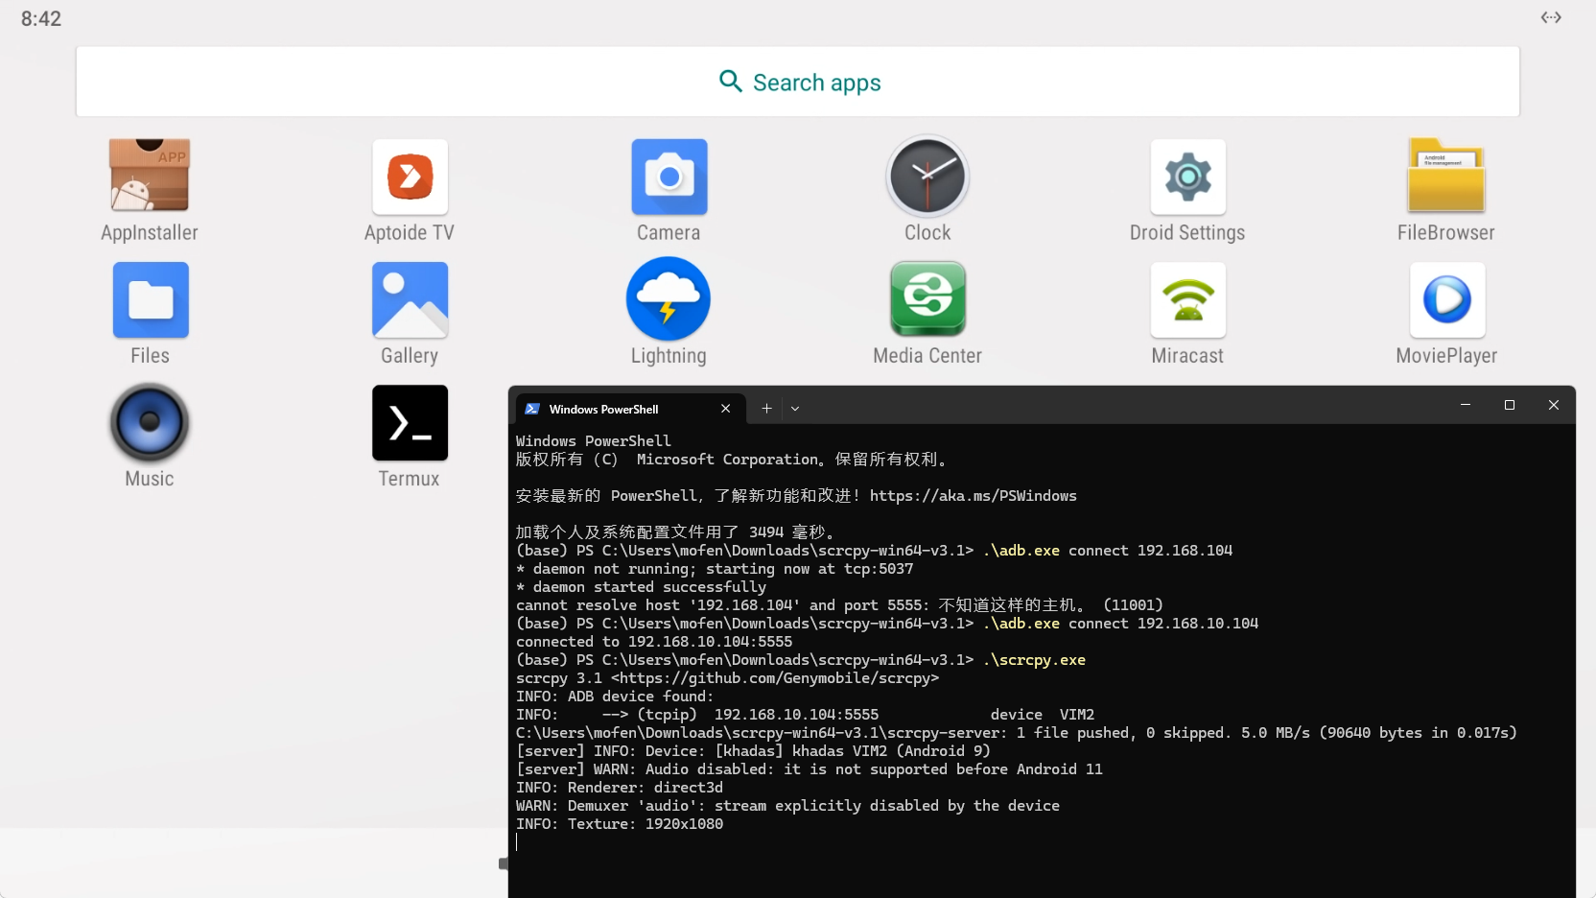Expand the terminal profile dropdown arrow
The height and width of the screenshot is (898, 1596).
pyautogui.click(x=795, y=409)
